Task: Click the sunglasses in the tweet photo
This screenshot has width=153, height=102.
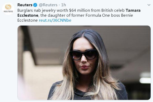Action: point(84,55)
